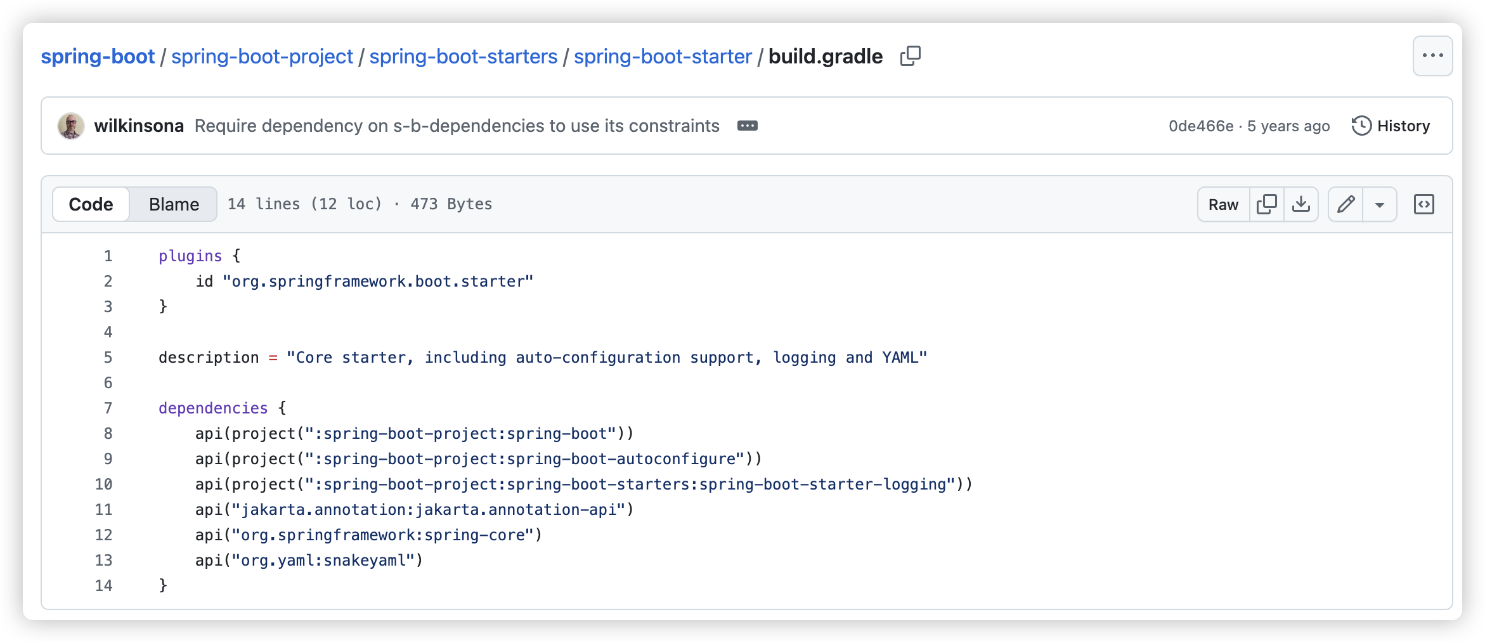Click the org.yaml:snakeyaml string
Image resolution: width=1485 pixels, height=643 pixels.
[323, 561]
